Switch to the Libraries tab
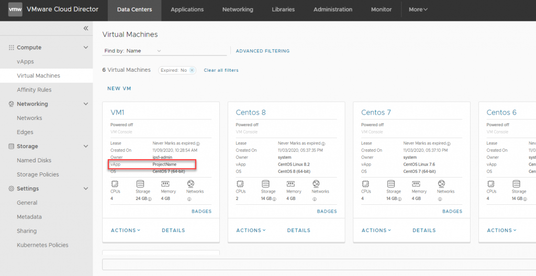Viewport: 536px width, 276px height. pyautogui.click(x=283, y=9)
